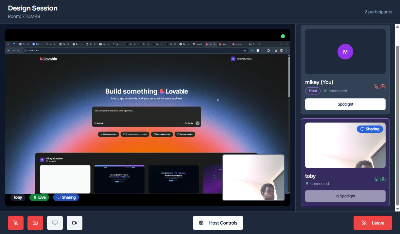Click toby's green microphone status icon

pos(376,179)
